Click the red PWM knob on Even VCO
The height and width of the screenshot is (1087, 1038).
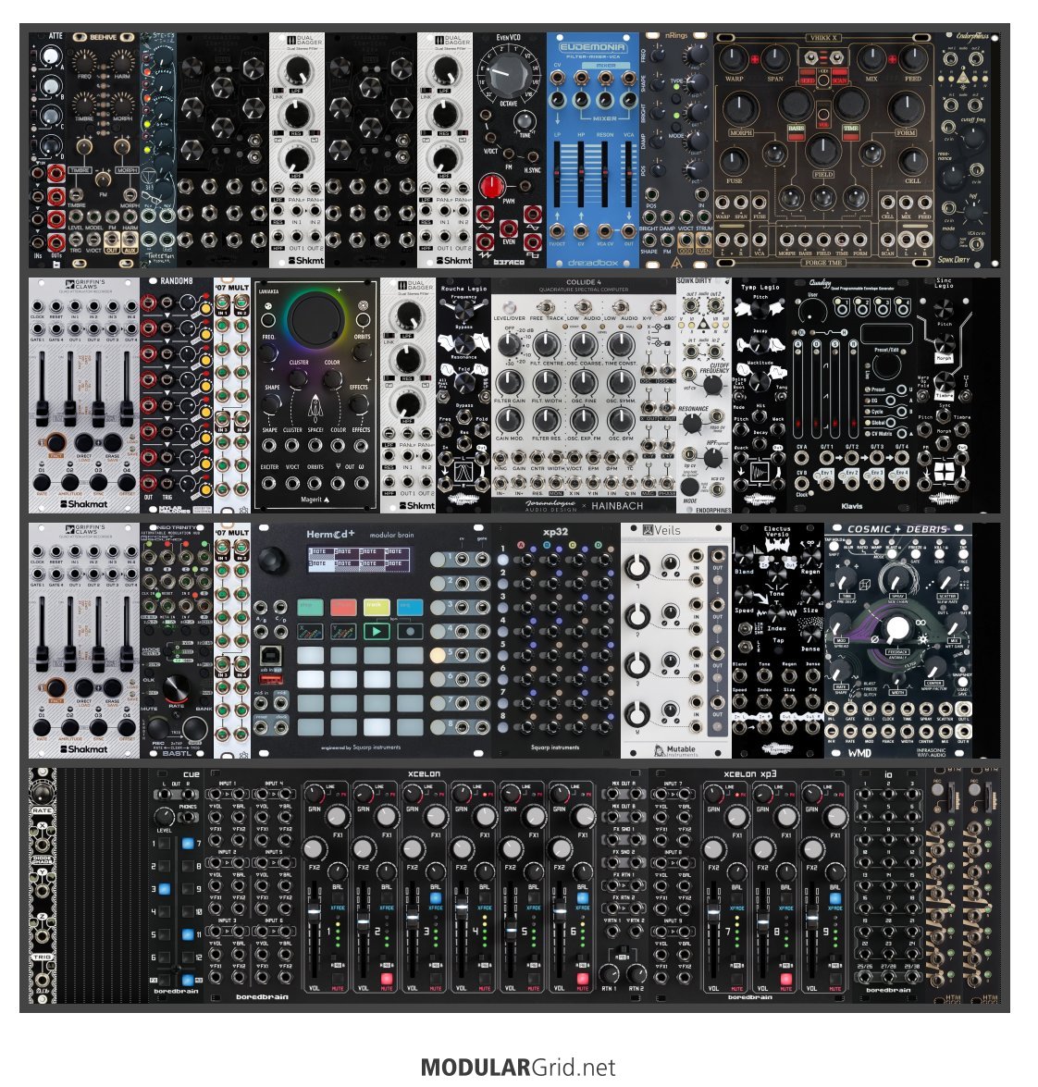point(491,187)
